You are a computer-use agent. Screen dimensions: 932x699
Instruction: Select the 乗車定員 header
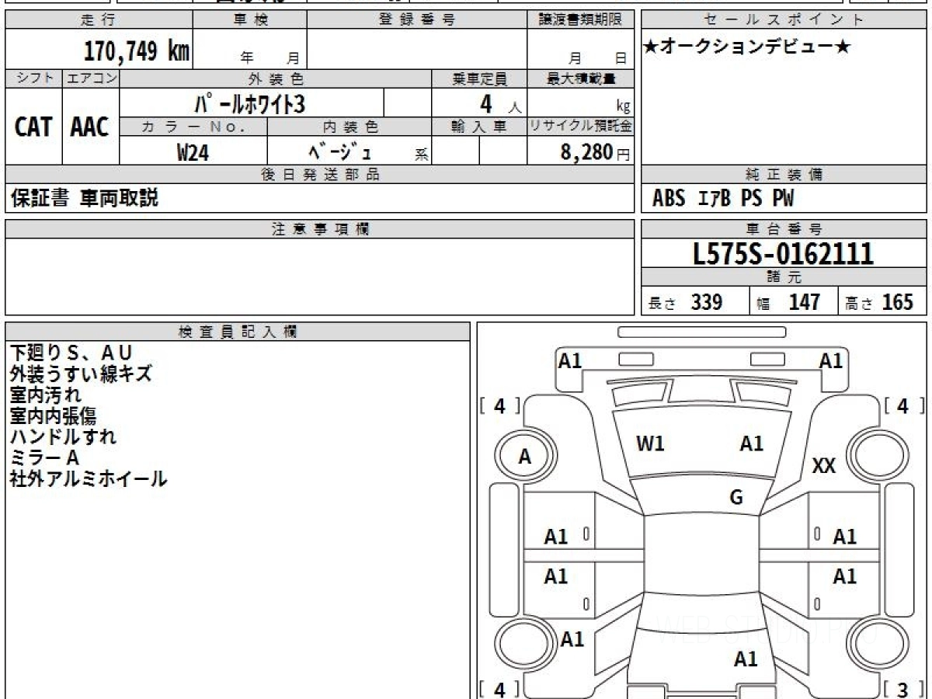[x=479, y=78]
